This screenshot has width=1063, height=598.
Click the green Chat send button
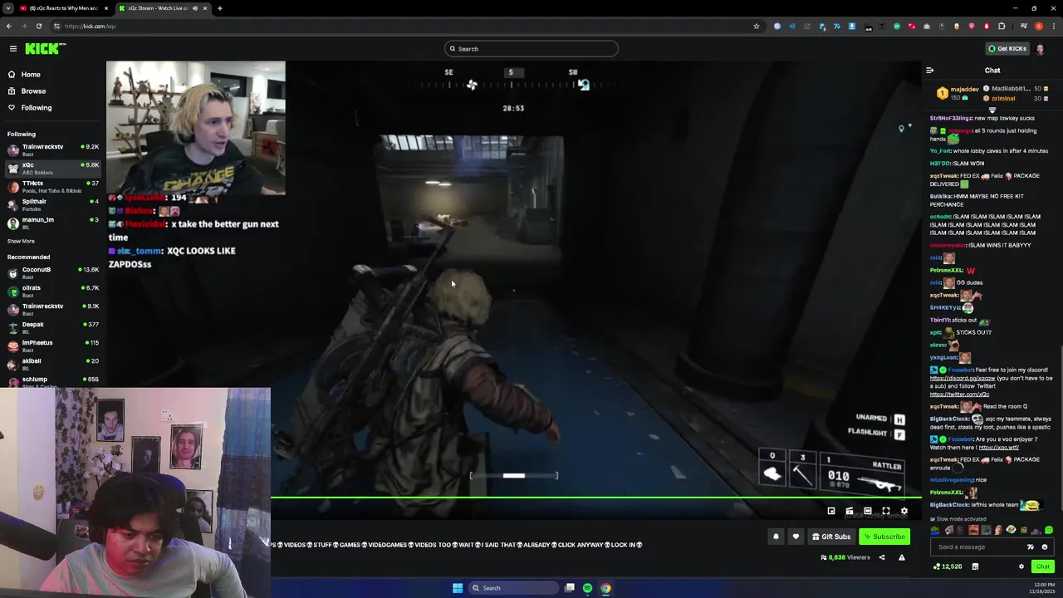pos(1042,566)
